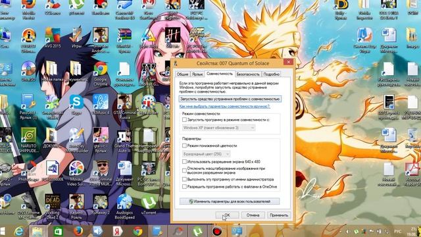This screenshot has height=237, width=421.
Task: Open the Grand Theft Auto III shortcut
Action: click(124, 140)
